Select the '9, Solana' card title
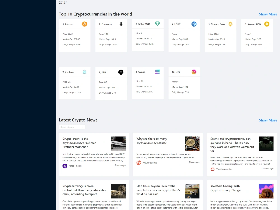280x210 pixels. click(x=140, y=72)
